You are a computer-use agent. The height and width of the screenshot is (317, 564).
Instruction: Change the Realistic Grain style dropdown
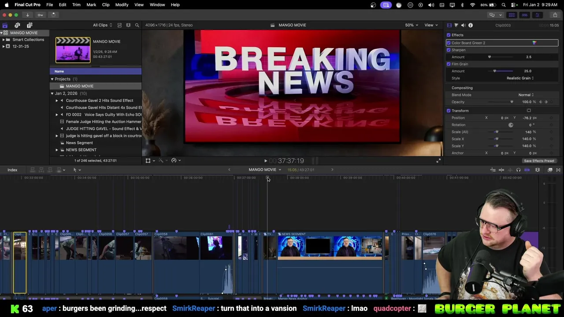pyautogui.click(x=520, y=78)
